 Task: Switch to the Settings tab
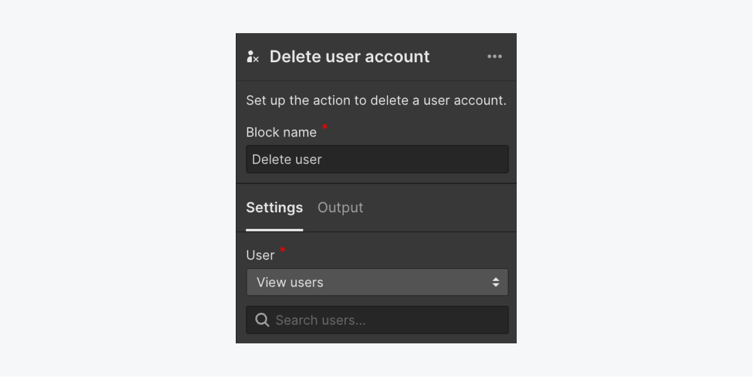point(274,207)
